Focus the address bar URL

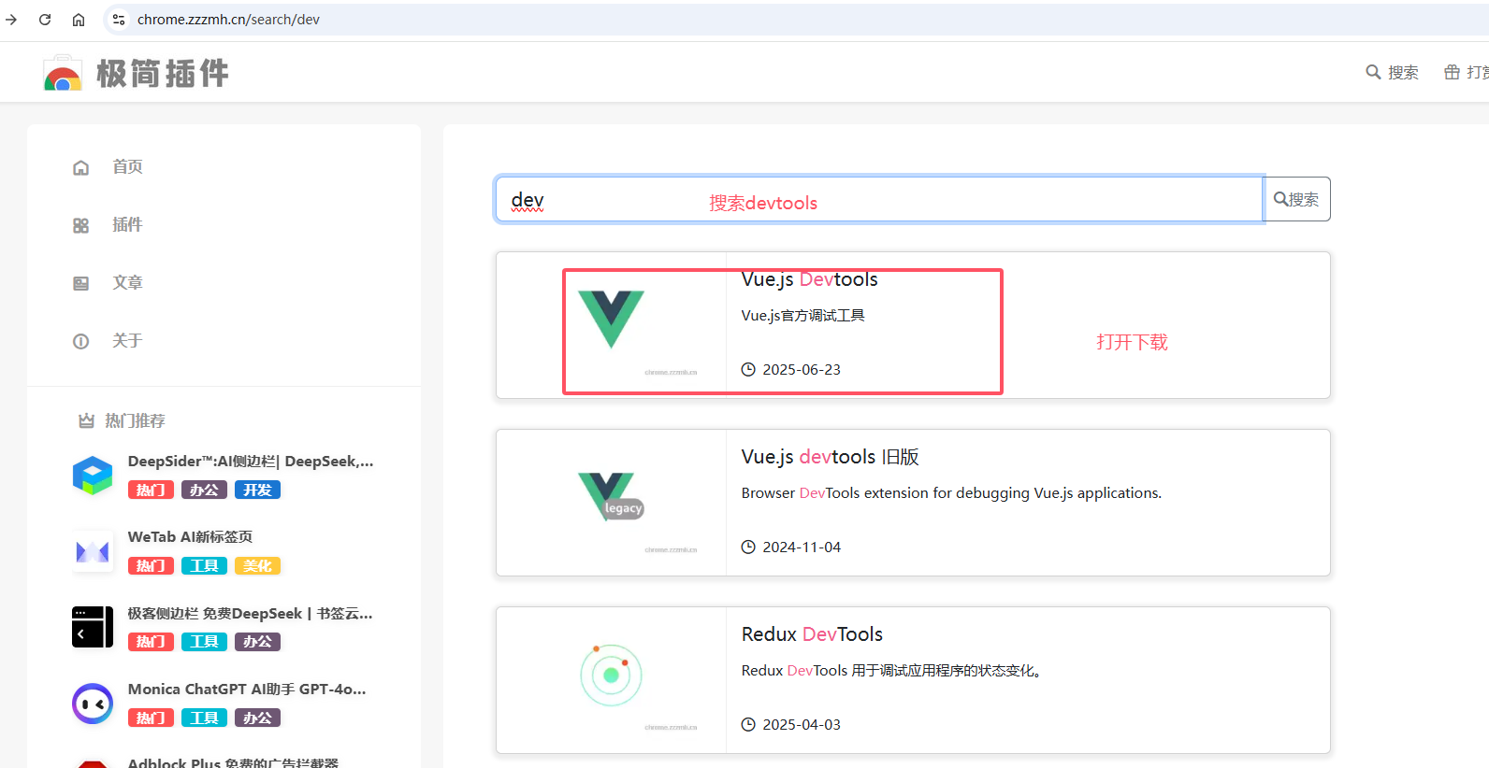(x=228, y=20)
